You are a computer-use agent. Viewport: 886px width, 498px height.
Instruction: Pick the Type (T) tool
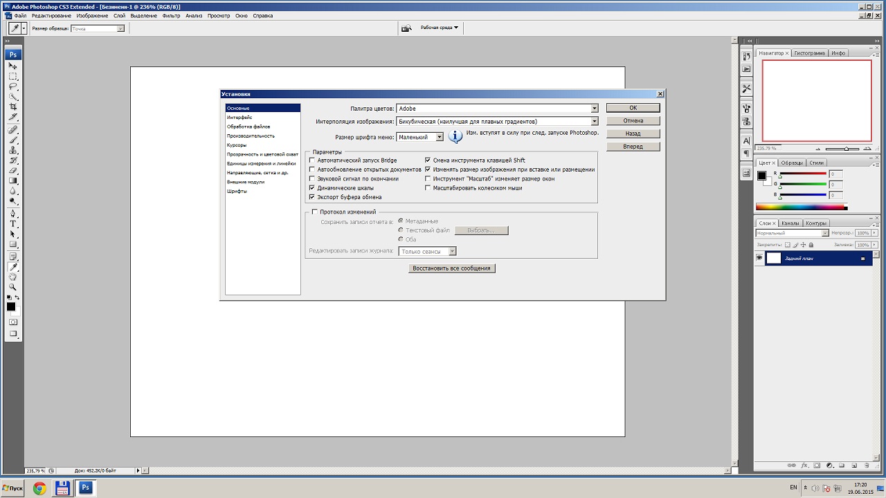(x=12, y=224)
